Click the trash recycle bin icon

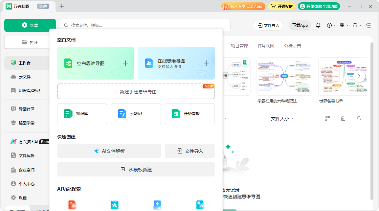[x=343, y=118]
